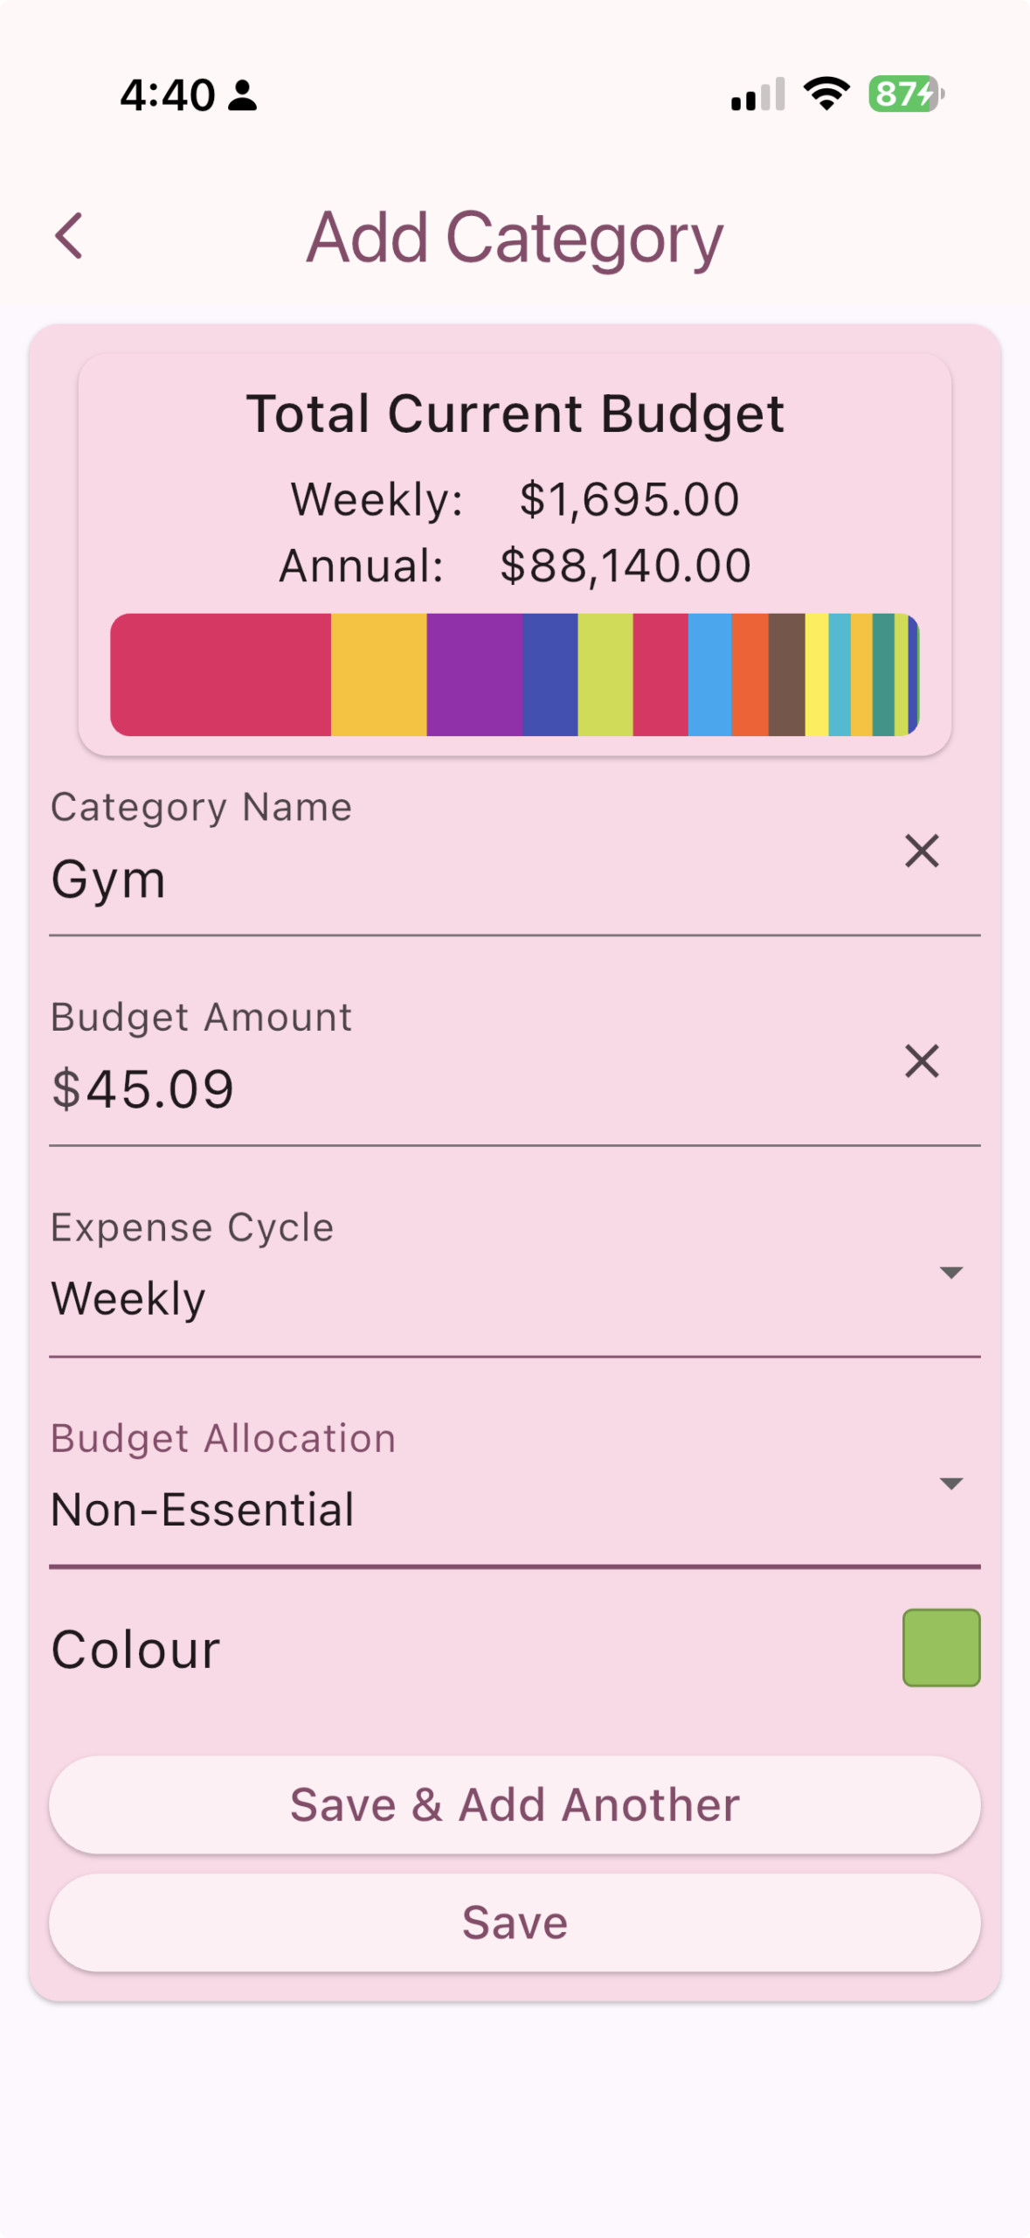1030x2238 pixels.
Task: Edit the Gym category name field
Action: 472,879
